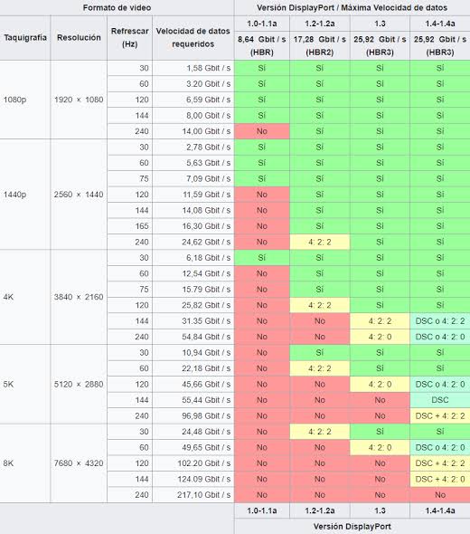The height and width of the screenshot is (534, 470).
Task: Click the "8,00 Gbit / s" data rate
Action: [x=209, y=116]
